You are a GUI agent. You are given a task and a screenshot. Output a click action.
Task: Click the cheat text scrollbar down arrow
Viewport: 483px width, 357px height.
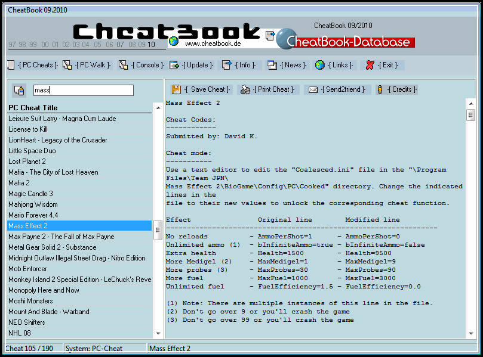pos(471,333)
